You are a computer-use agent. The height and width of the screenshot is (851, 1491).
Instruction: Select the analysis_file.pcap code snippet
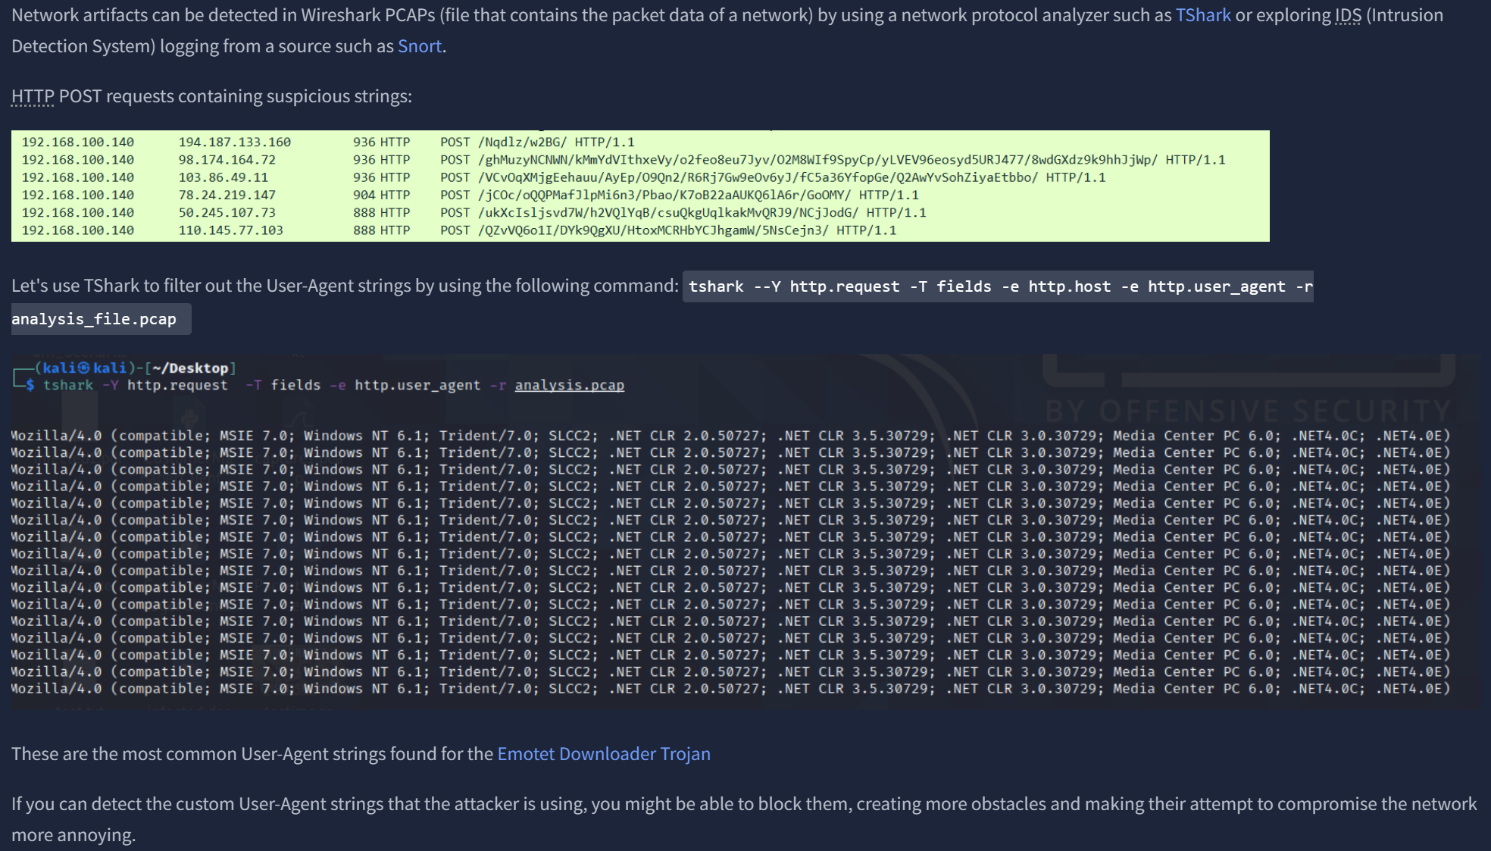coord(94,319)
